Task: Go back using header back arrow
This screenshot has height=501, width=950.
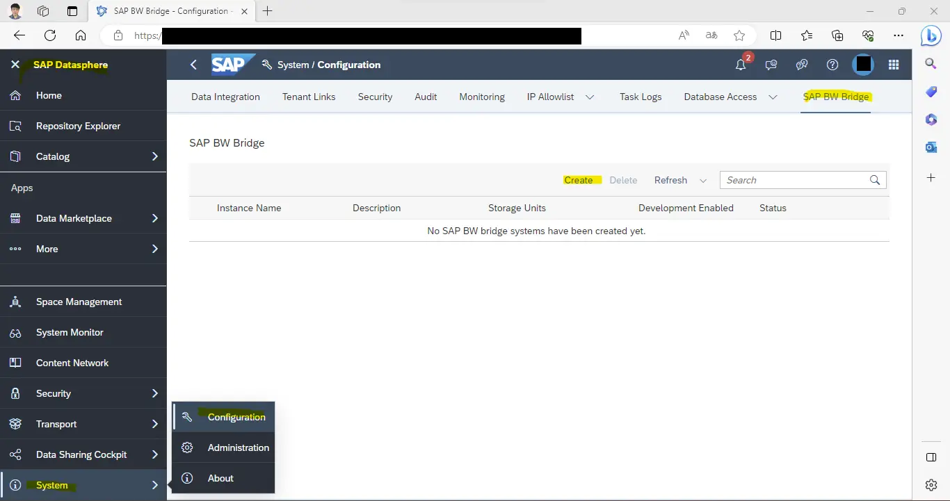Action: pos(194,65)
